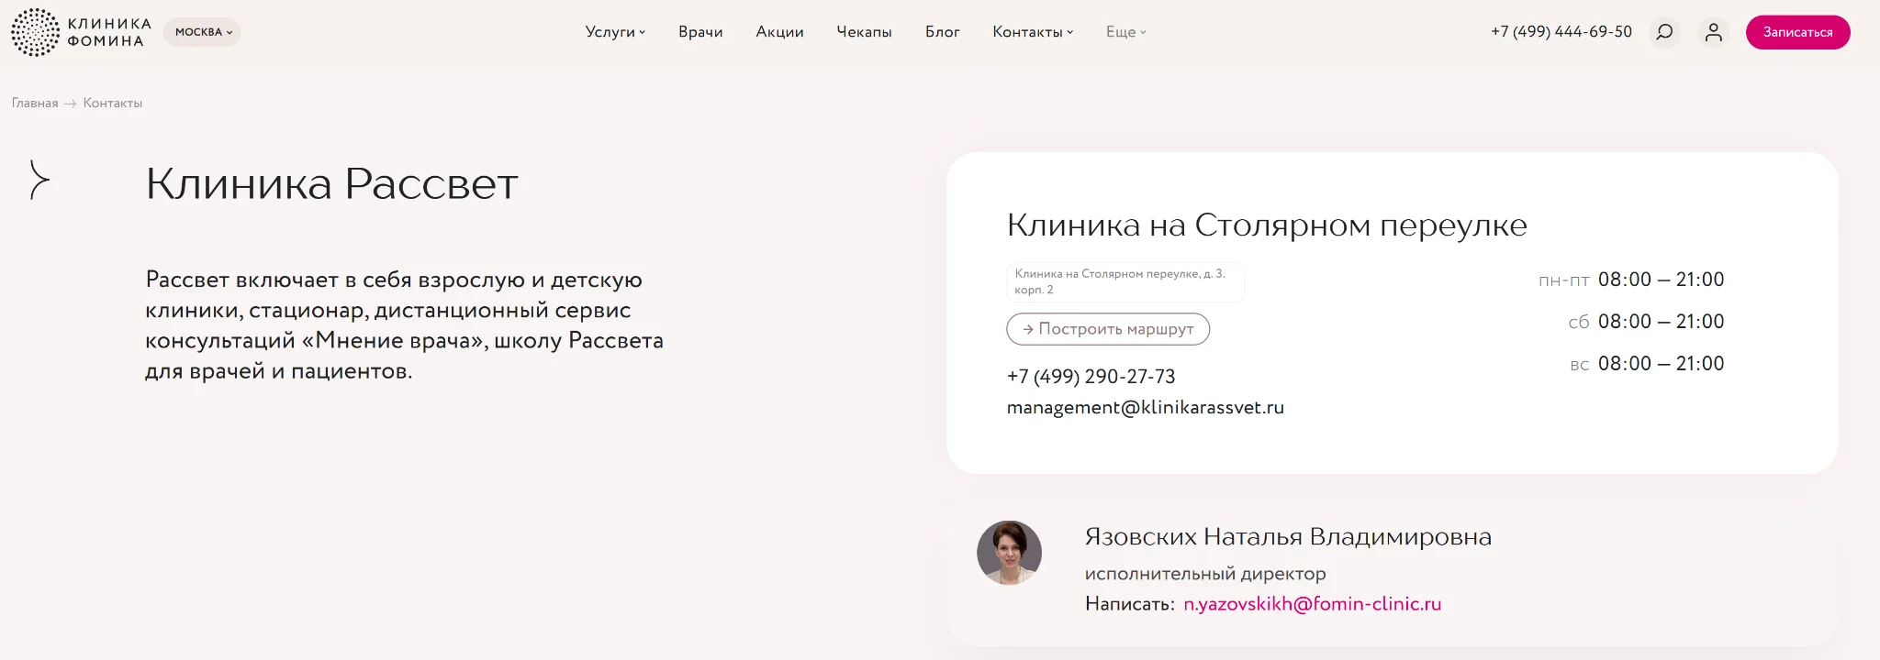
Task: Open the Москва city selector
Action: click(203, 32)
